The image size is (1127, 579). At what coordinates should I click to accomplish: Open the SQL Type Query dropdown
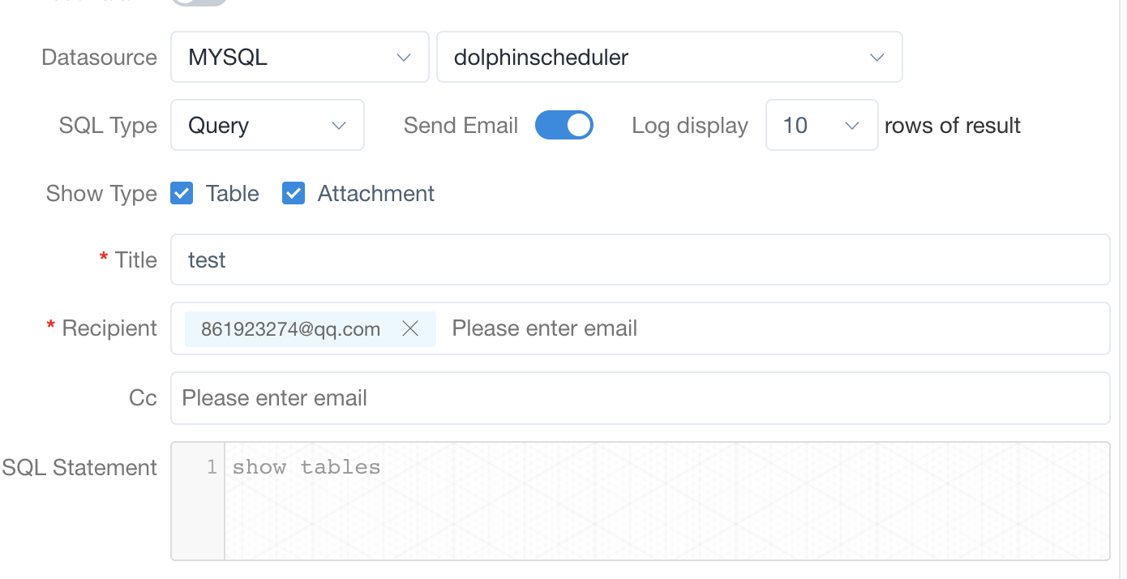pyautogui.click(x=268, y=125)
